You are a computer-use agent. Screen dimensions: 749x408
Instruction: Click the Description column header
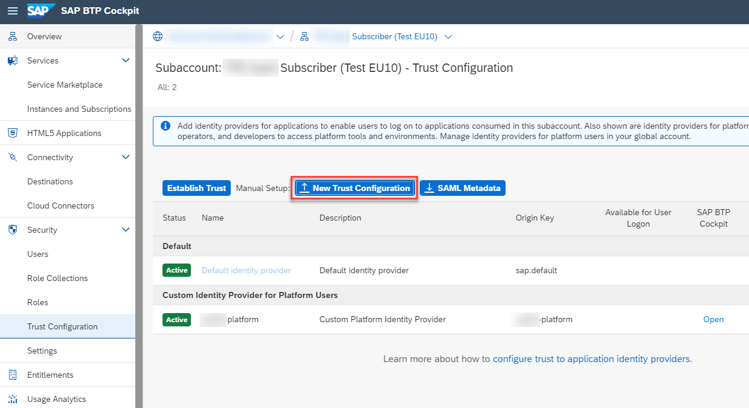click(x=340, y=218)
